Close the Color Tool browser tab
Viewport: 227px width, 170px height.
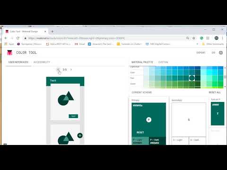click(45, 32)
